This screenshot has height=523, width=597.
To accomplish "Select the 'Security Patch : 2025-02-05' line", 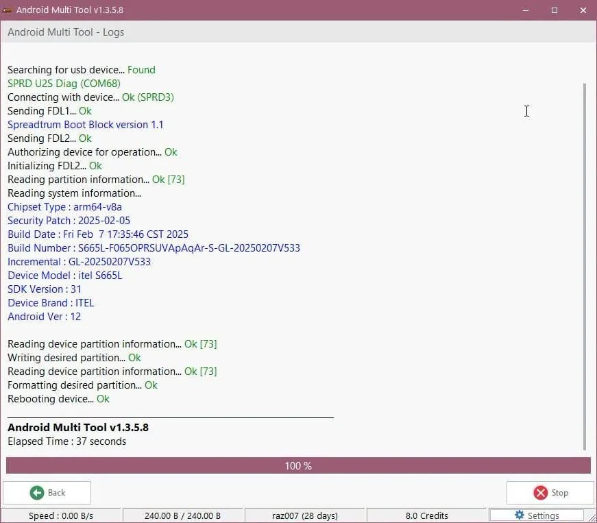I will point(69,221).
